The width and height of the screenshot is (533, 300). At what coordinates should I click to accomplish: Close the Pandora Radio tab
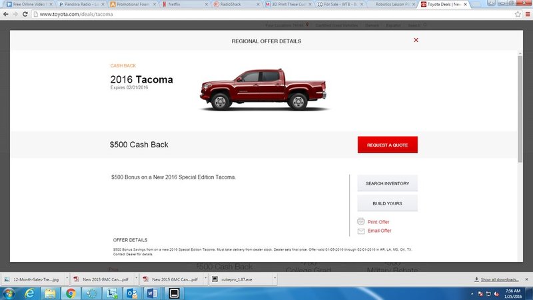[103, 5]
